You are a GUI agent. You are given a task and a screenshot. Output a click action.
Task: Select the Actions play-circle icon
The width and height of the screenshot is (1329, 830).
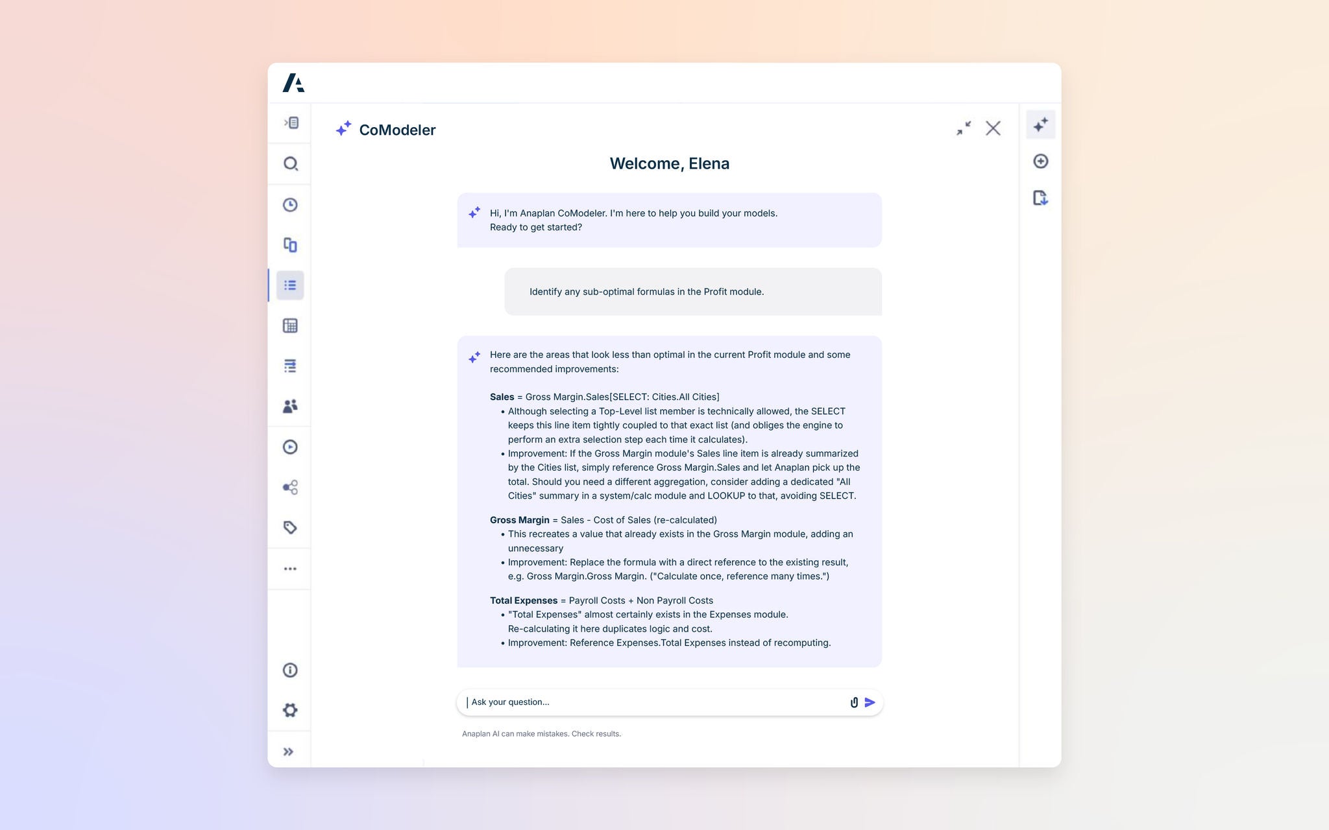point(290,447)
